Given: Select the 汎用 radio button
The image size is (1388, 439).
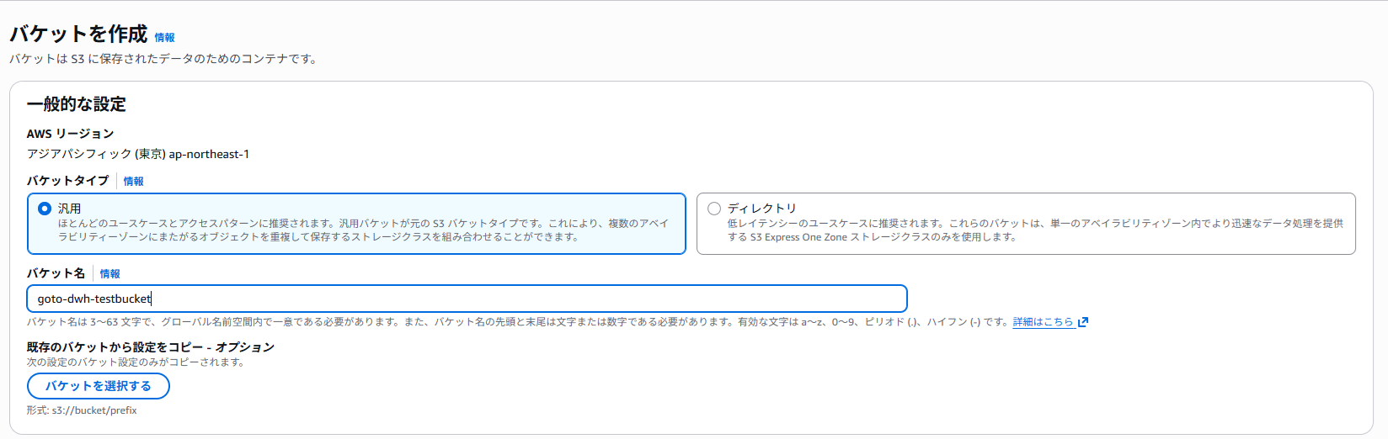Looking at the screenshot, I should (45, 209).
